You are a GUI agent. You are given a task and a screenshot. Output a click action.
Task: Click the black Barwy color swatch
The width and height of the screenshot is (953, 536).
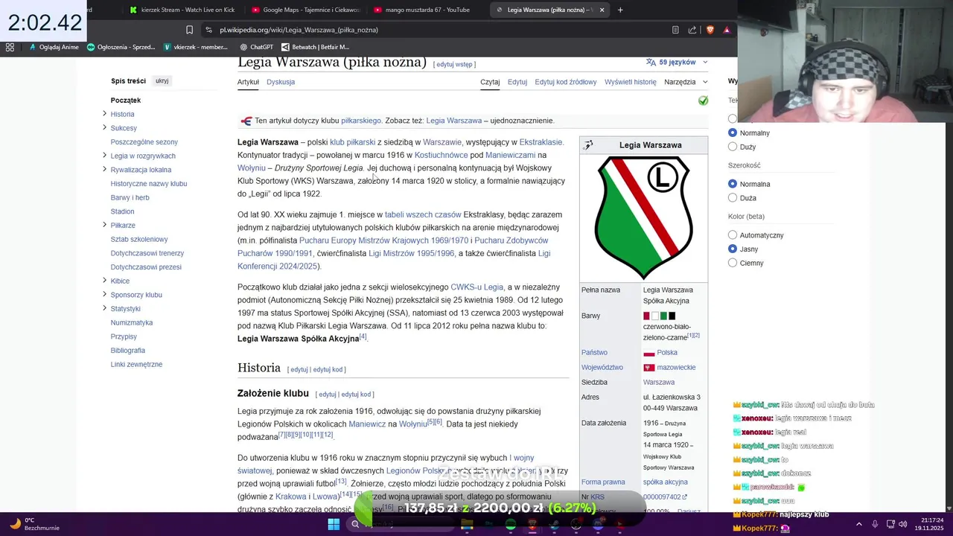(x=672, y=316)
